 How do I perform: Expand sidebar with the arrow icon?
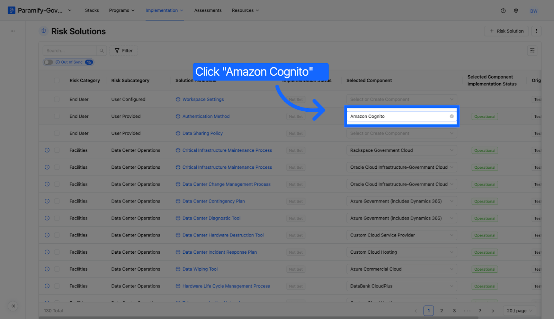(13, 306)
